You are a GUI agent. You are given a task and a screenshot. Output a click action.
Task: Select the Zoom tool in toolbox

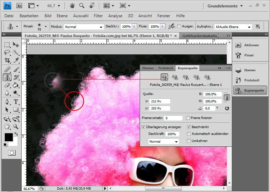(x=16, y=127)
